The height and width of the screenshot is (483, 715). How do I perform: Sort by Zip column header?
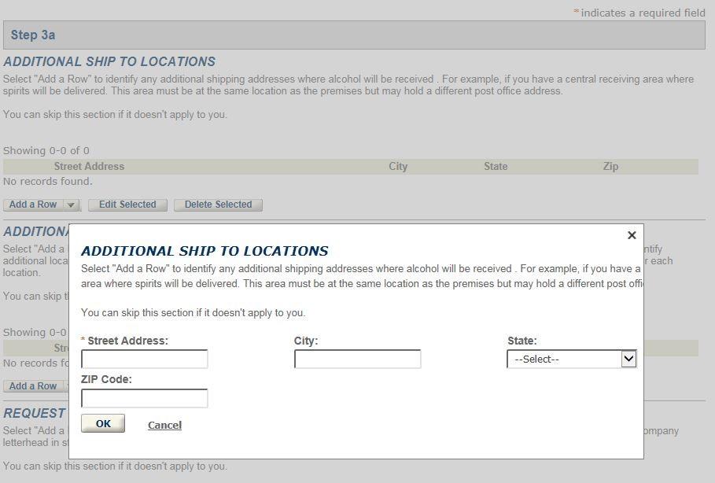610,167
